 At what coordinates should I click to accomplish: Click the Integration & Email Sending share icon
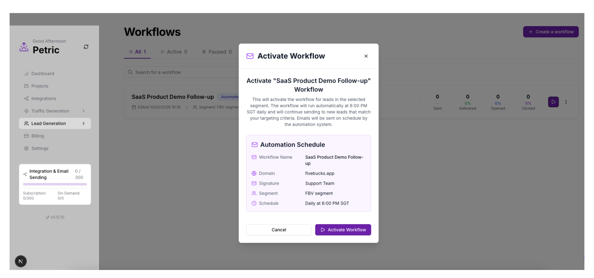(25, 174)
